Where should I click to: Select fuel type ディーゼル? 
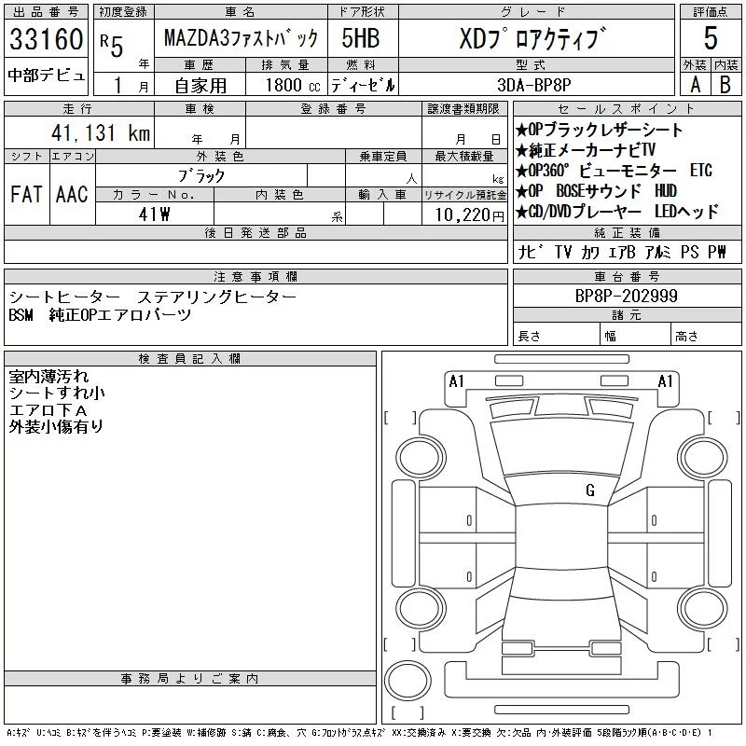tap(363, 85)
